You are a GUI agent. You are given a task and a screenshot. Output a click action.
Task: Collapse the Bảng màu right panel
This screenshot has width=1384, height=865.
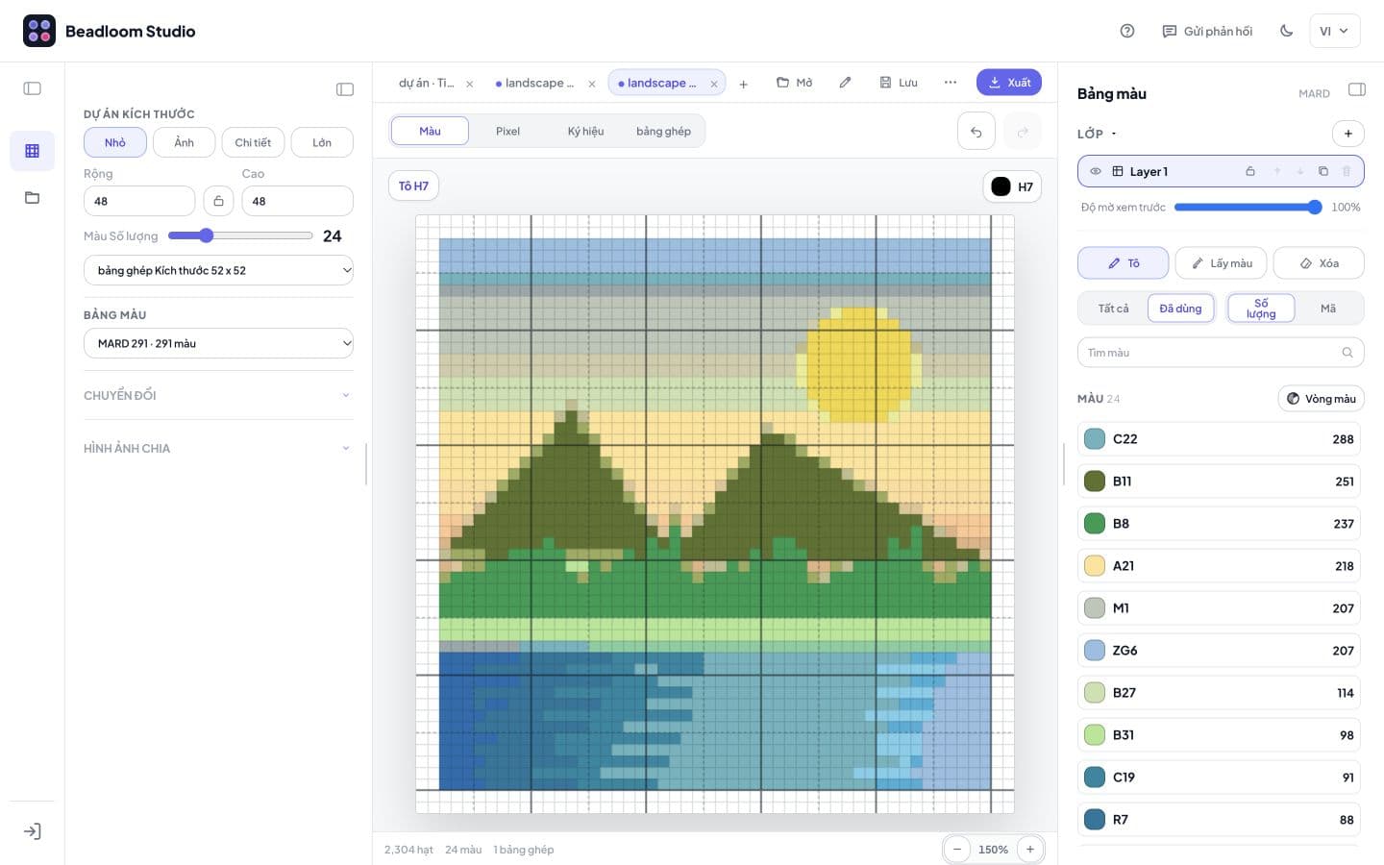tap(1357, 89)
